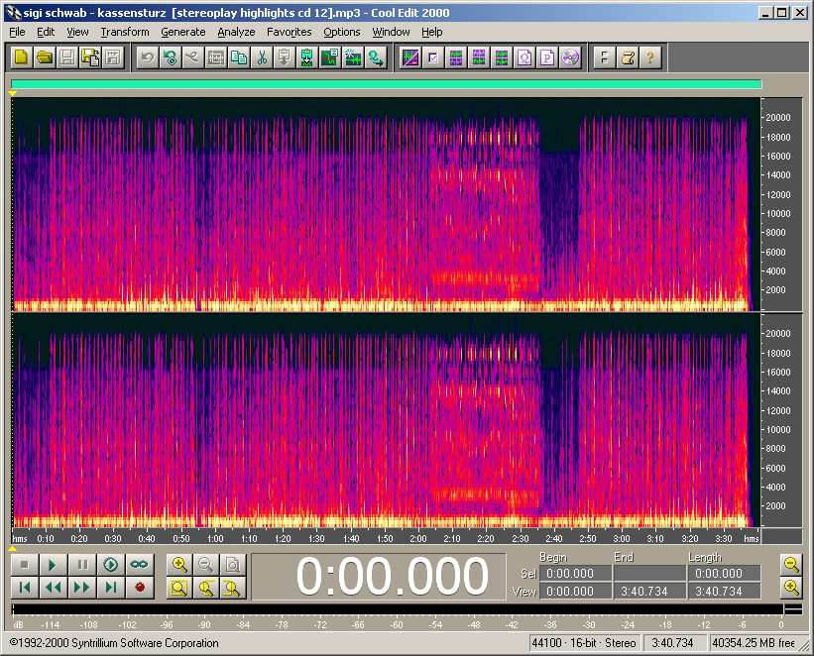Screen dimensions: 814x656
Task: Click the Undo toolbar icon
Action: point(147,57)
